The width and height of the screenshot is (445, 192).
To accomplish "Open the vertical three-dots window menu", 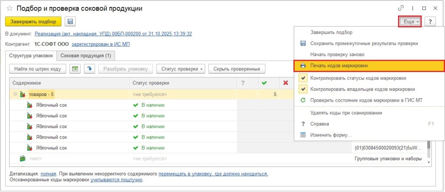I will 412,8.
